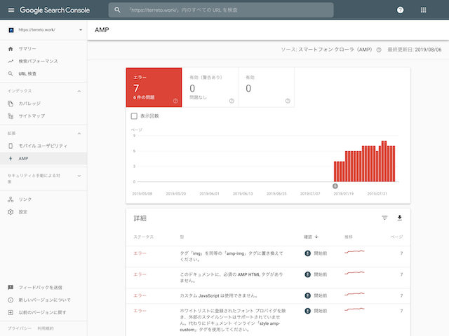
Task: Select 有効（警告あり）status card
Action: coord(210,87)
